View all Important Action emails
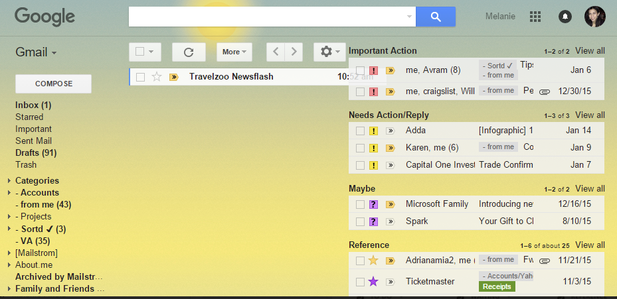The height and width of the screenshot is (299, 617). tap(590, 50)
